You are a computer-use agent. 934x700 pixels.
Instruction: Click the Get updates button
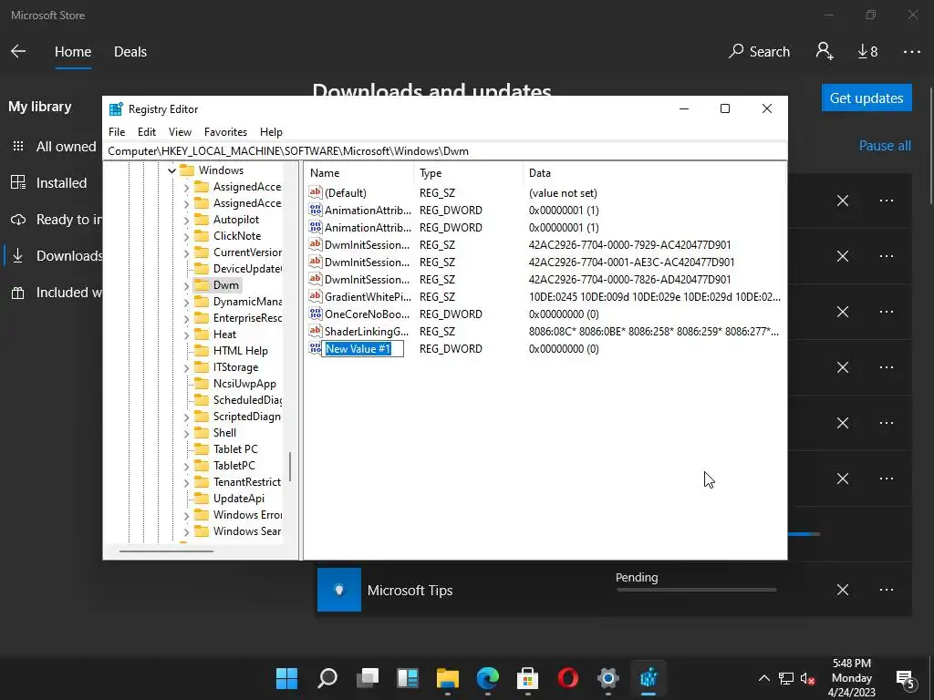click(x=867, y=98)
